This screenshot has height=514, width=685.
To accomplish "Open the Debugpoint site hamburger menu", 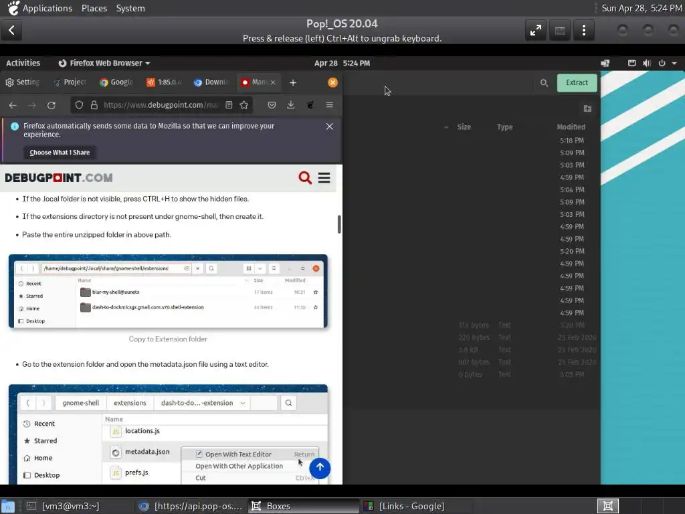I will (324, 178).
